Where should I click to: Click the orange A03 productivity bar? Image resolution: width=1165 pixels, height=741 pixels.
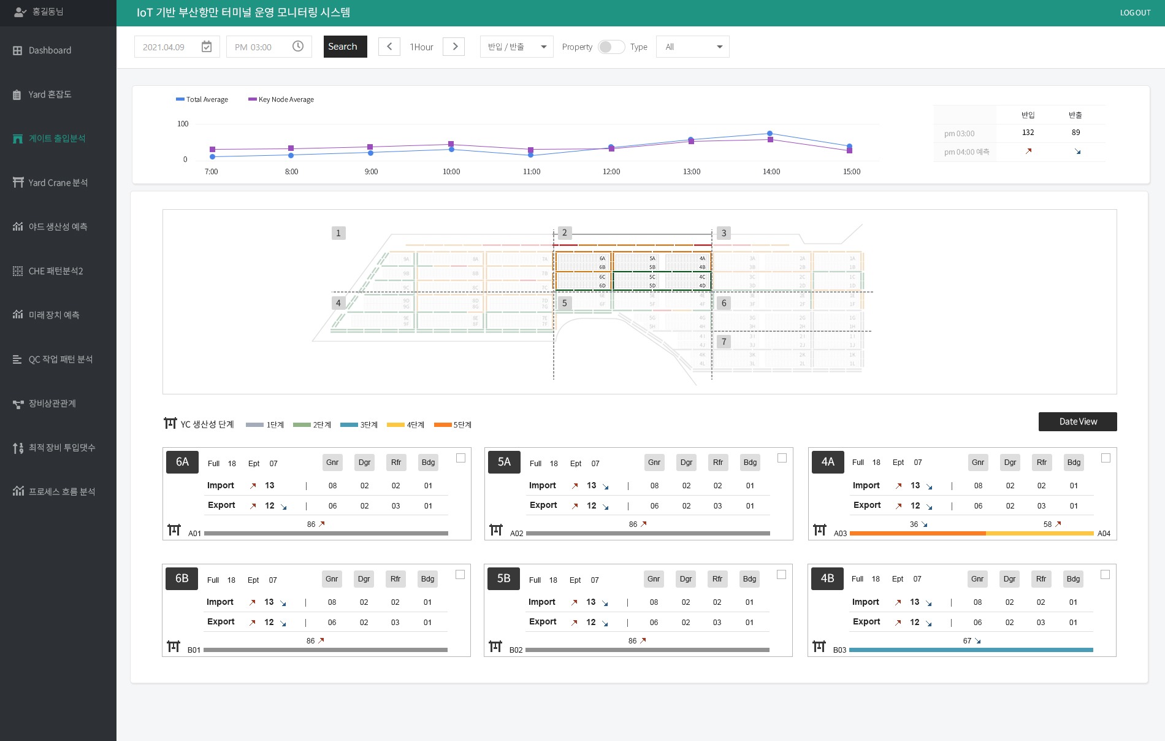pos(917,534)
